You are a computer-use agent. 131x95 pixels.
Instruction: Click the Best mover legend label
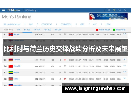click(121, 30)
